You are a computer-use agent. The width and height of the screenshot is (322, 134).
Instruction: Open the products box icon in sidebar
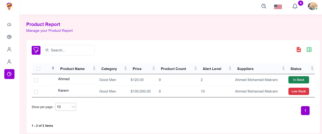(x=9, y=37)
